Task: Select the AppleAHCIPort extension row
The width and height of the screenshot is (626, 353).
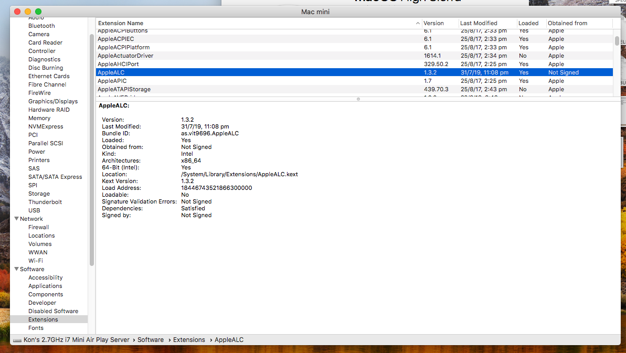Action: 354,64
